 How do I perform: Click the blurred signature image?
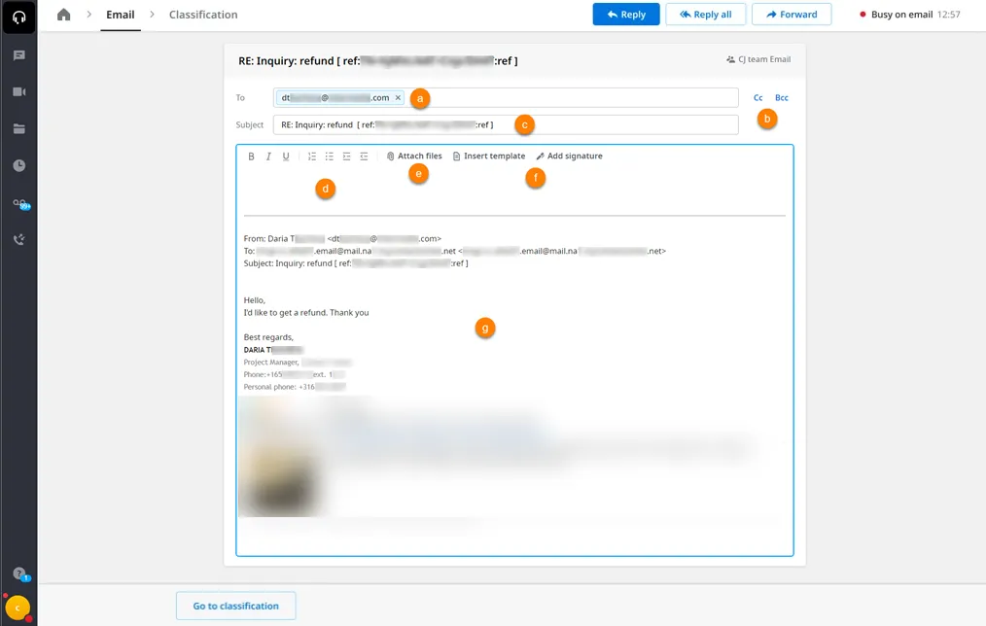pos(280,459)
